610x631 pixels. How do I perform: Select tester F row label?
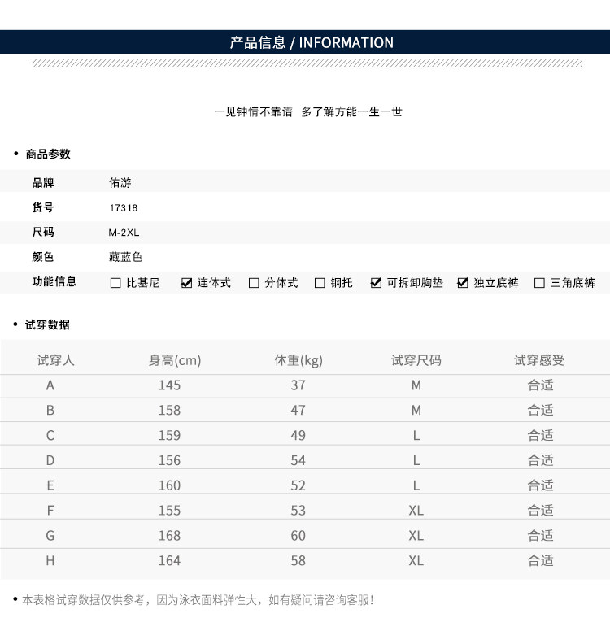[50, 511]
